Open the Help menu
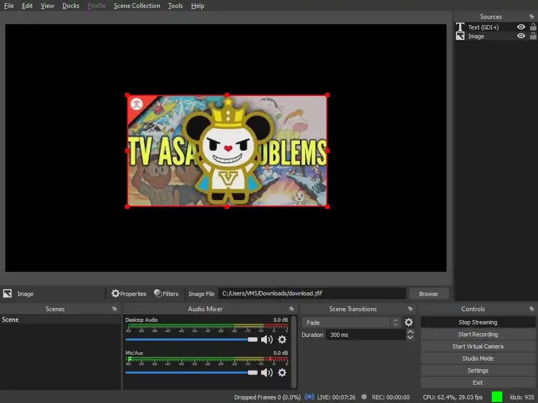The image size is (538, 403). (198, 6)
